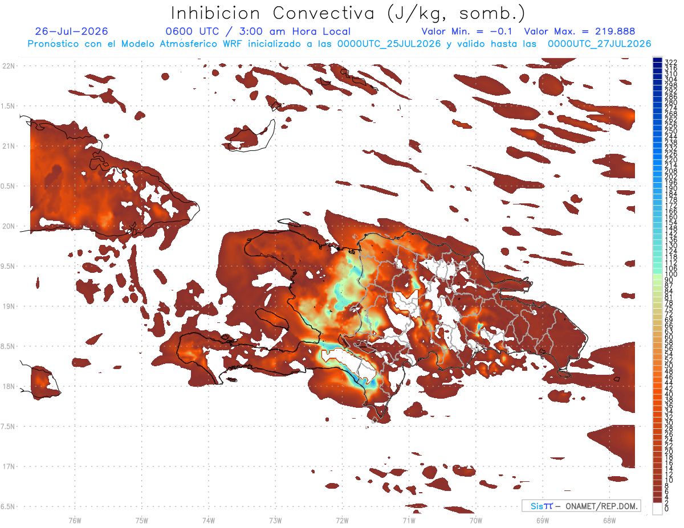Click the "21N" latitude label

9,146
